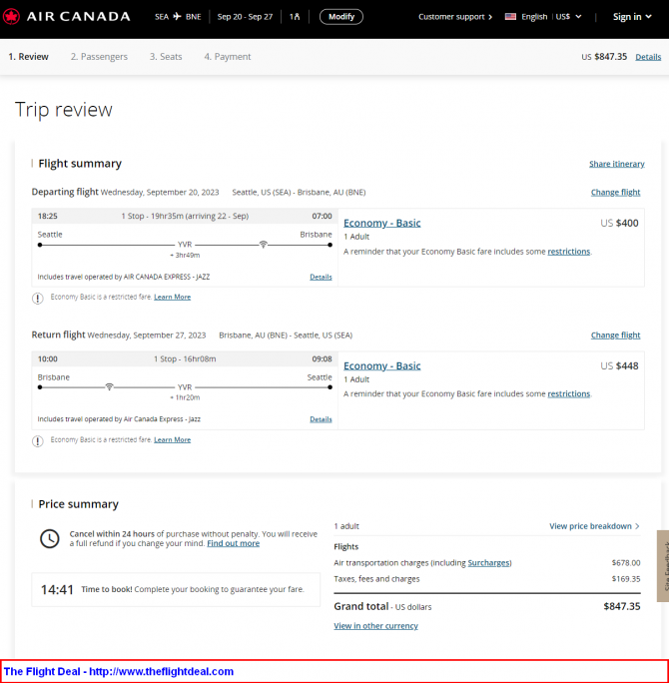
Task: Click the SEA origin code in header
Action: point(162,17)
